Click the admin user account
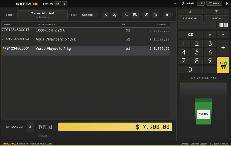Image resolution: width=231 pixels, height=146 pixels. tap(188, 3)
